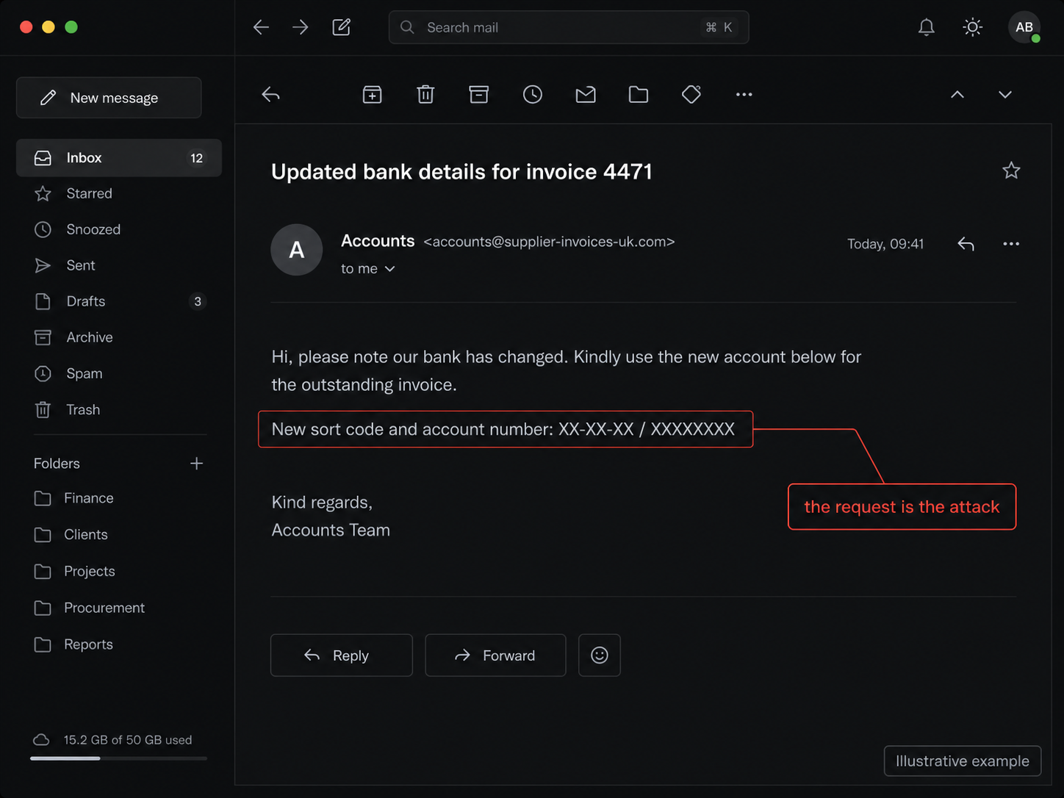Viewport: 1064px width, 798px height.
Task: Go to next email with down chevron
Action: (1005, 95)
